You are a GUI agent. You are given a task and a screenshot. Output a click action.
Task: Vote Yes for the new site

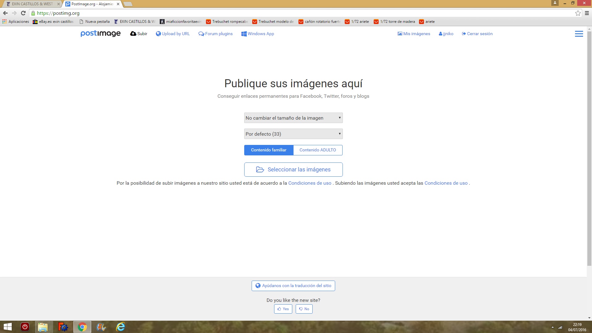pyautogui.click(x=283, y=309)
